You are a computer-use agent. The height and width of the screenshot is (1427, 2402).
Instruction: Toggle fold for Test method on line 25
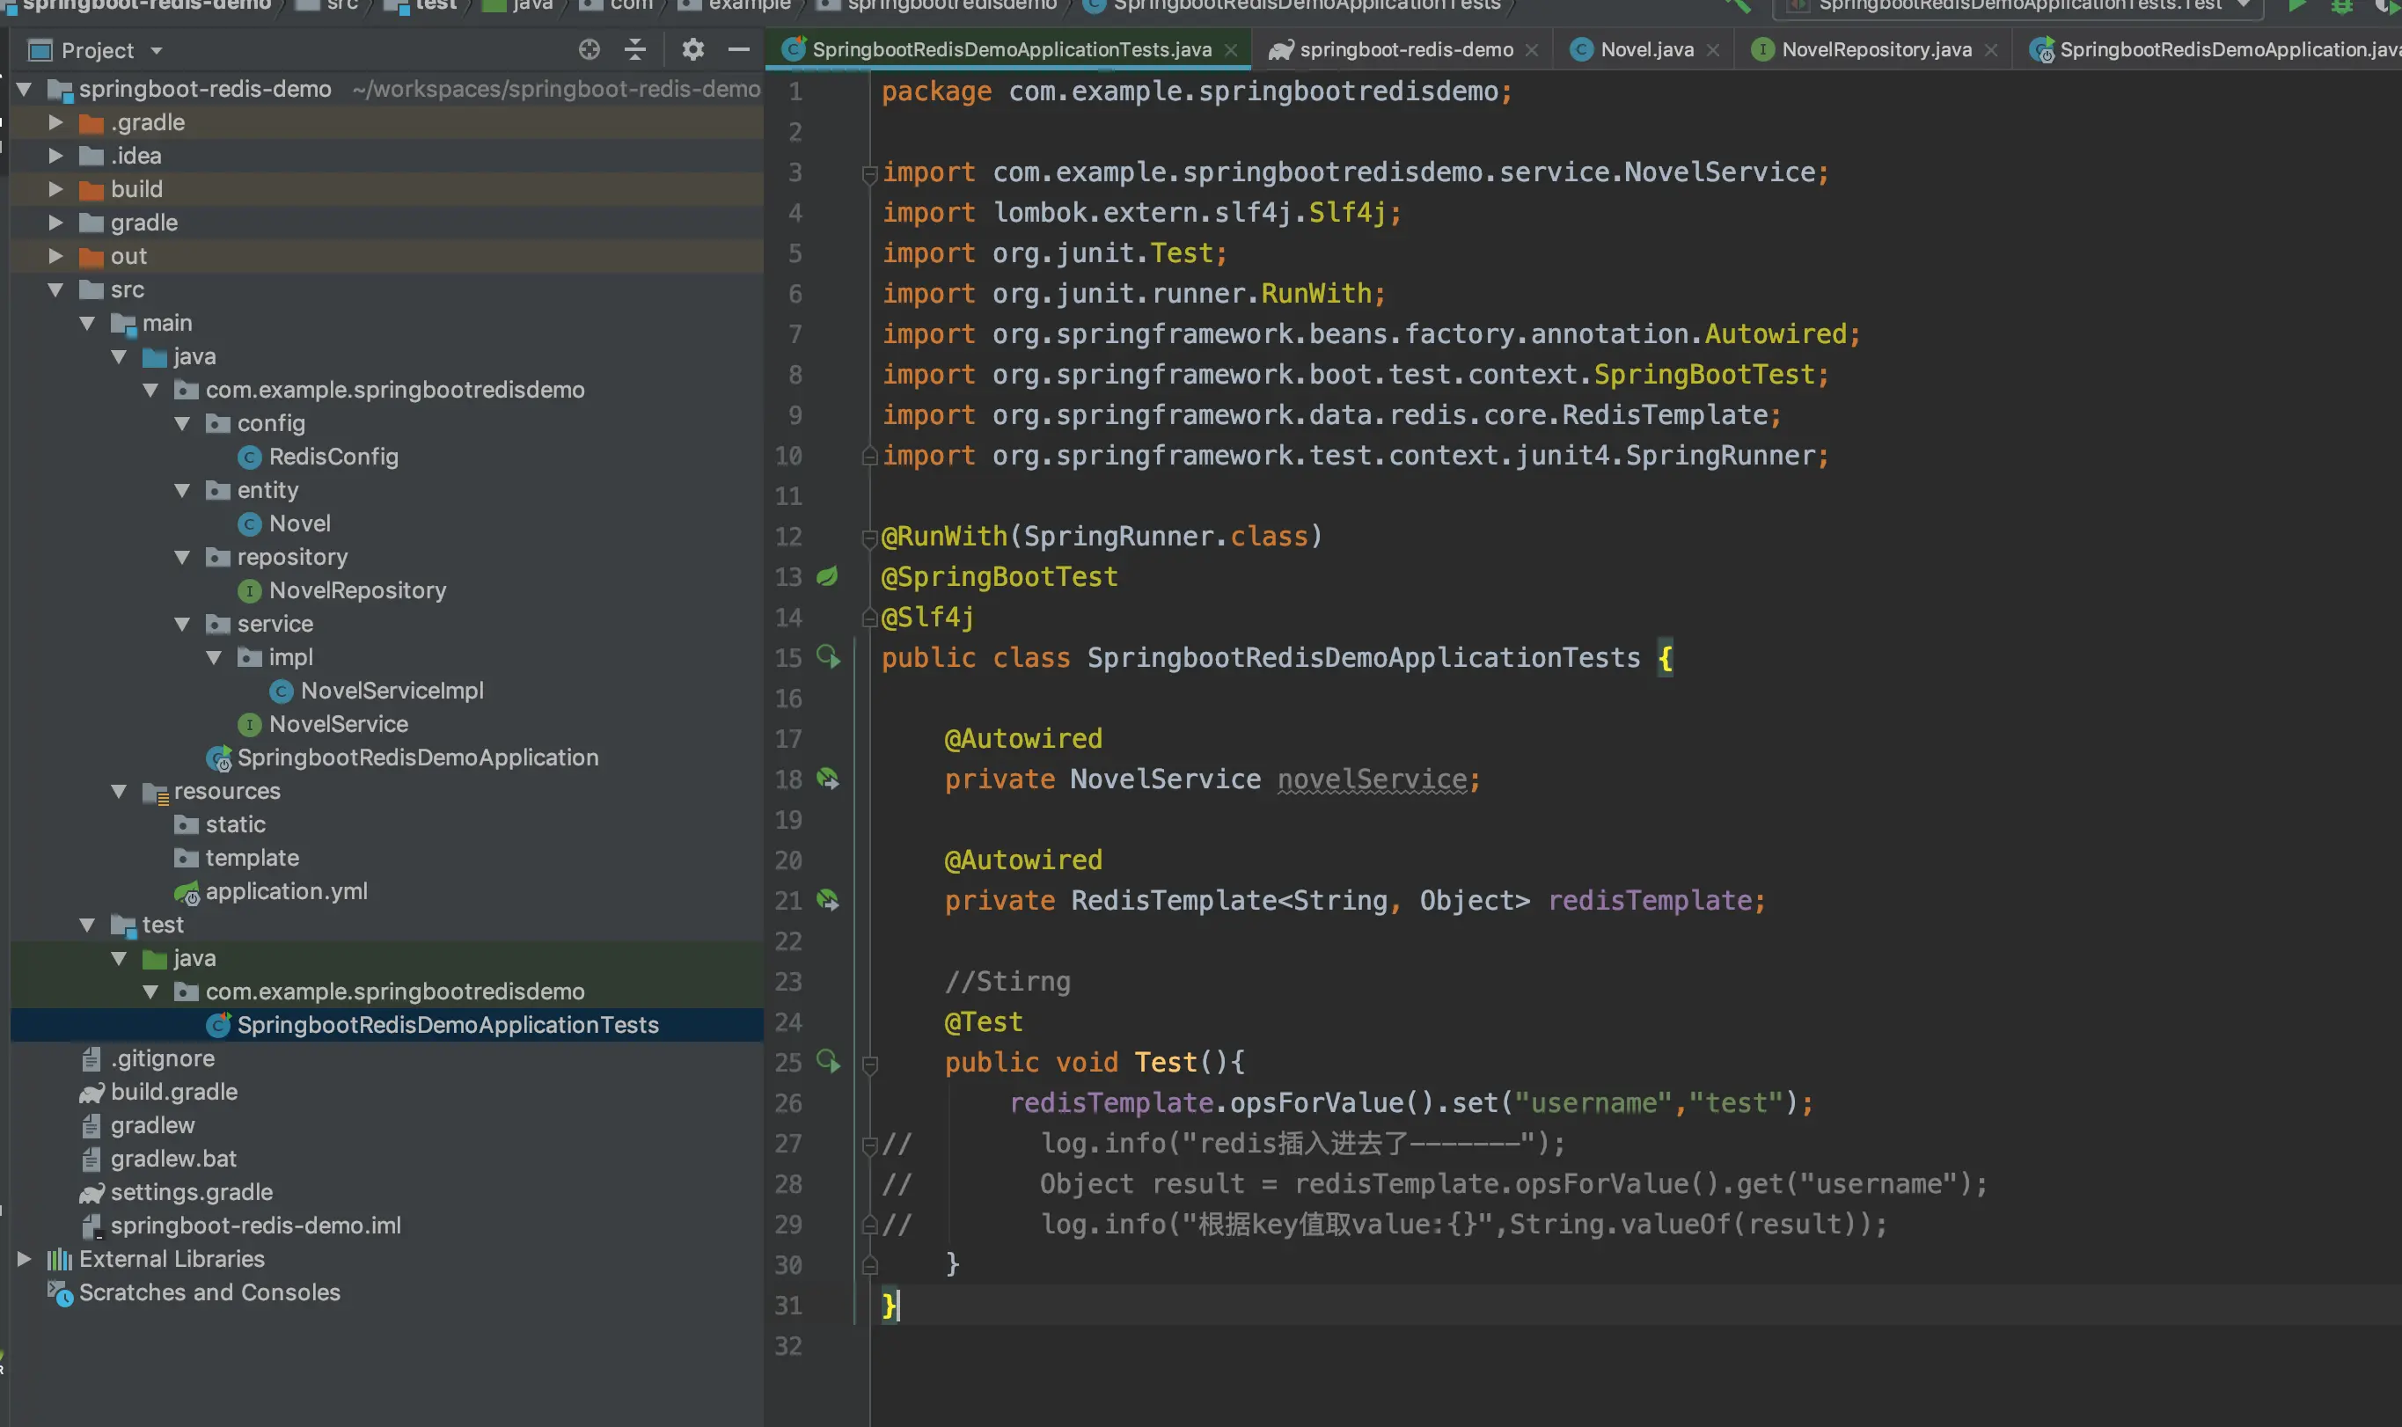pos(869,1064)
